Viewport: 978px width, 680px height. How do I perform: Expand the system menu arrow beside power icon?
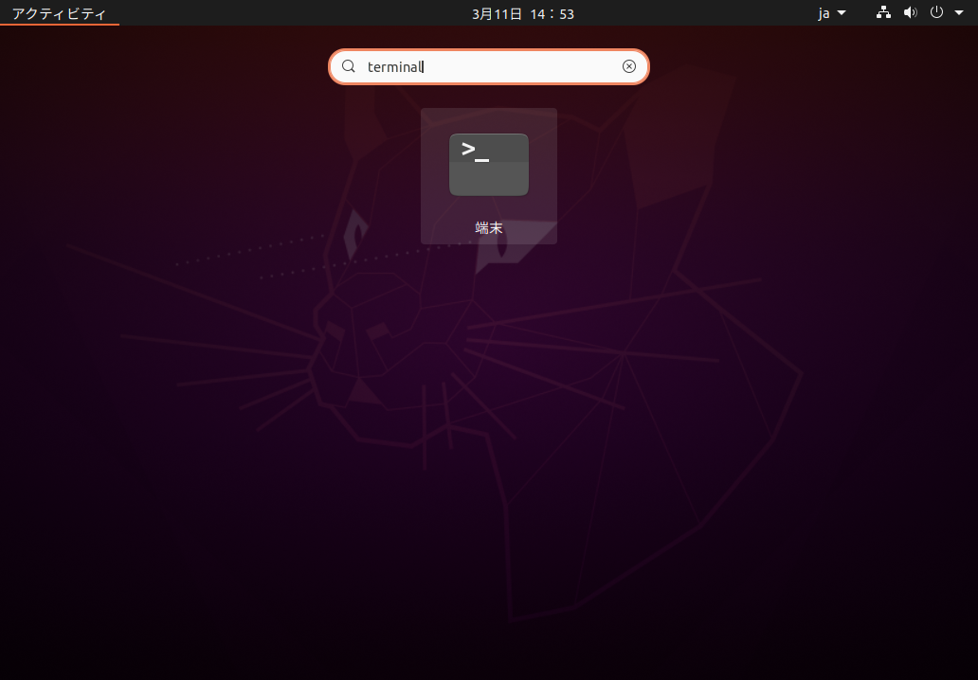tap(958, 13)
